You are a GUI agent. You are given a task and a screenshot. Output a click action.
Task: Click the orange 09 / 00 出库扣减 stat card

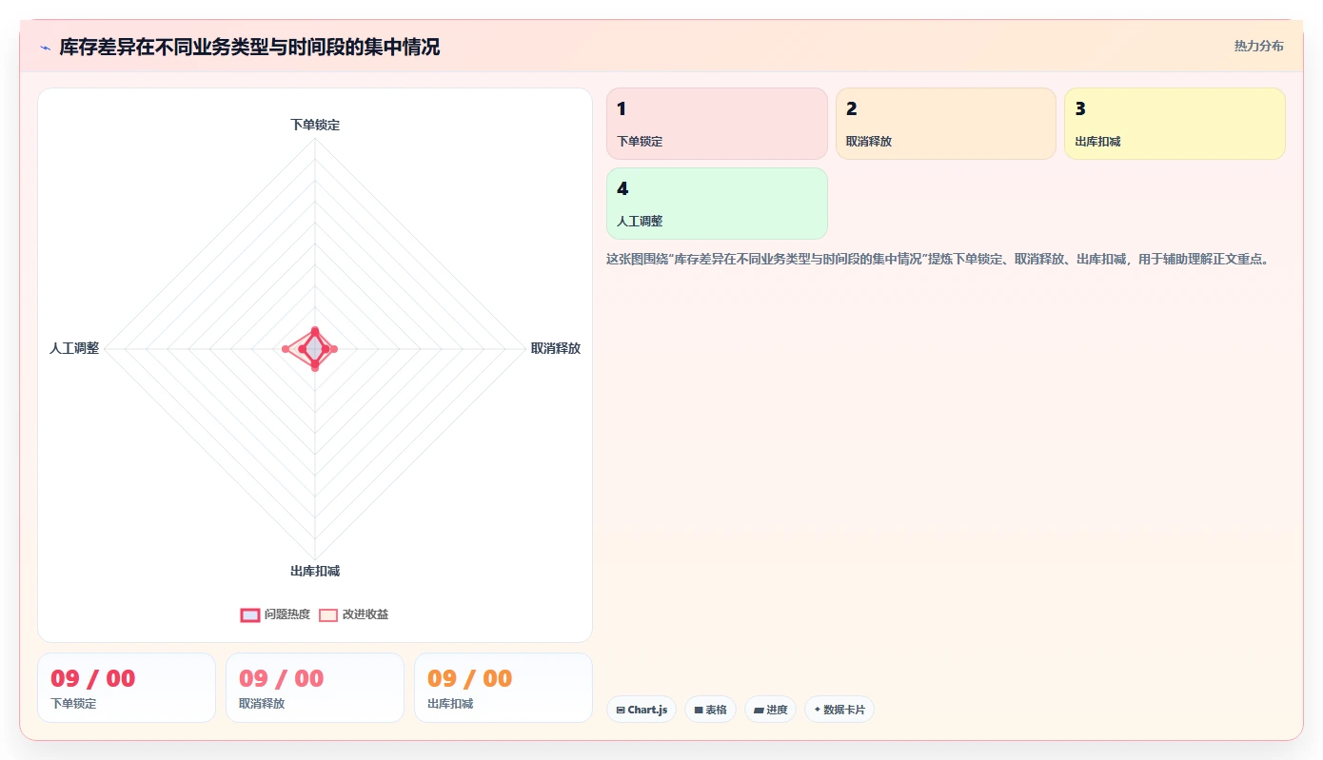[504, 688]
